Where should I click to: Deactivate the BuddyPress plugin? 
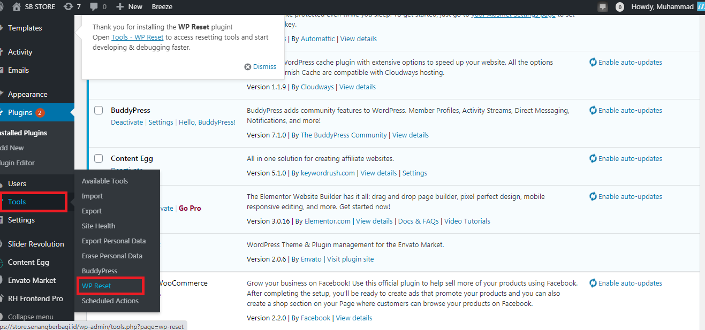(127, 122)
